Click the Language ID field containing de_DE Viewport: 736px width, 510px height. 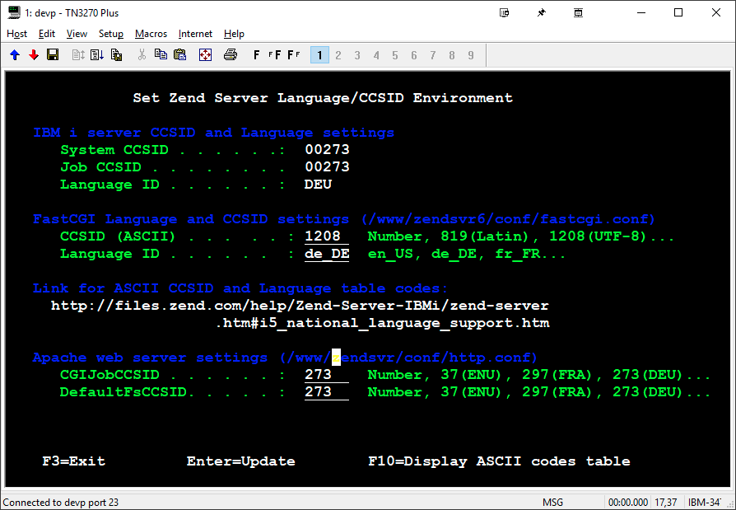coord(327,254)
